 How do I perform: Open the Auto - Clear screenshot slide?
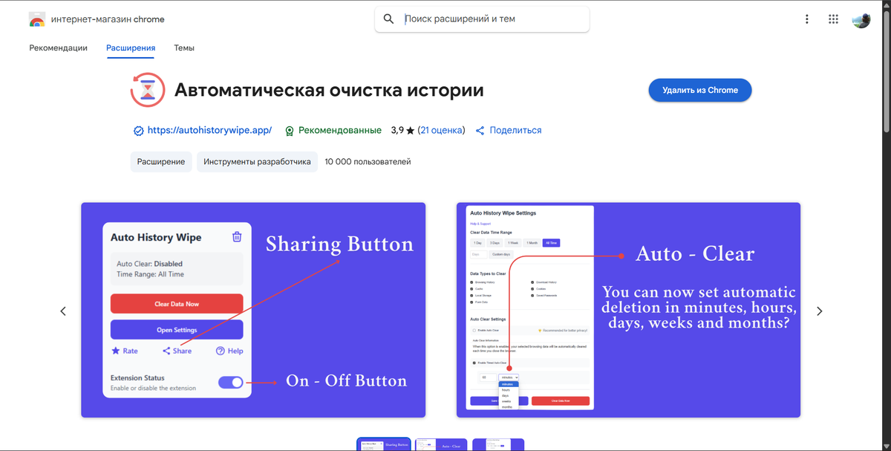click(628, 310)
